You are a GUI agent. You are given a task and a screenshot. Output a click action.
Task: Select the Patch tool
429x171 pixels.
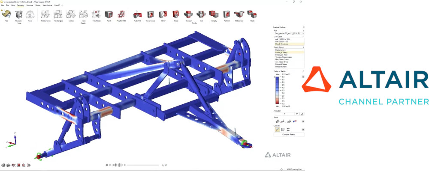click(x=109, y=14)
